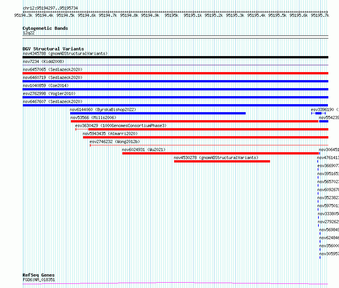The image size is (339, 288).
Task: Click the 95194.9k ruler label
Action: (150, 15)
